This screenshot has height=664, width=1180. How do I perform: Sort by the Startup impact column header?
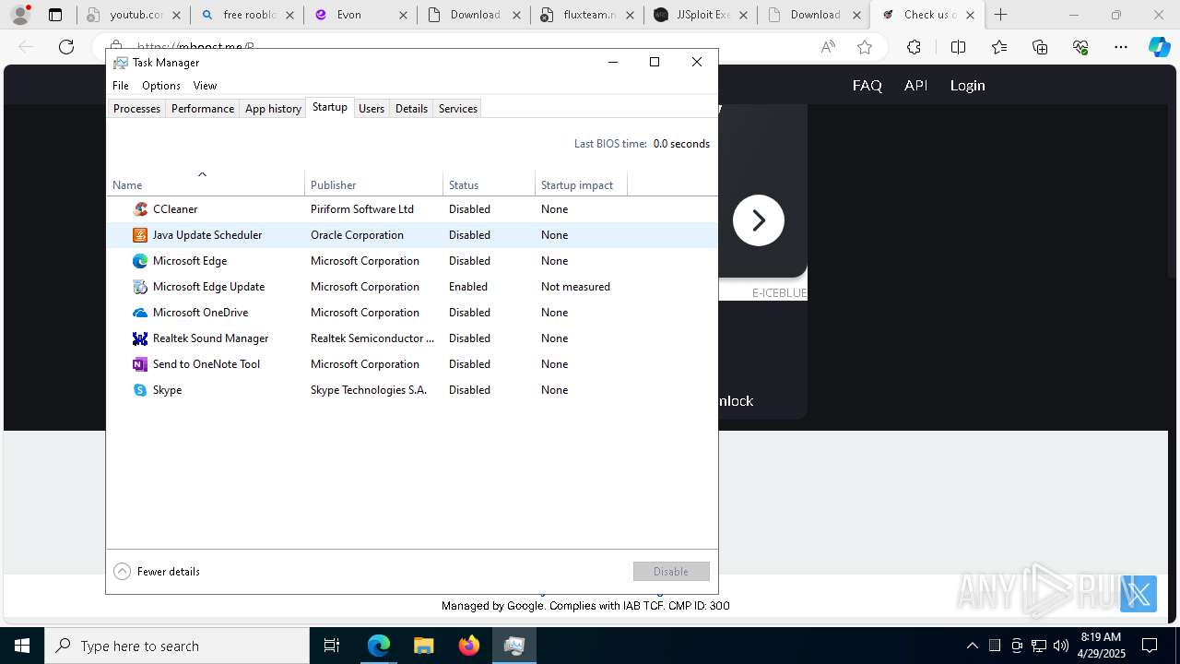tap(581, 184)
